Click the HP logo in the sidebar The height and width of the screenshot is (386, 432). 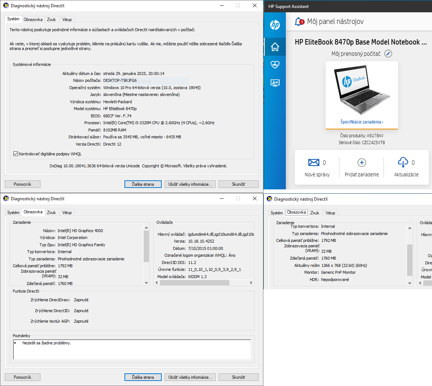pos(275,26)
